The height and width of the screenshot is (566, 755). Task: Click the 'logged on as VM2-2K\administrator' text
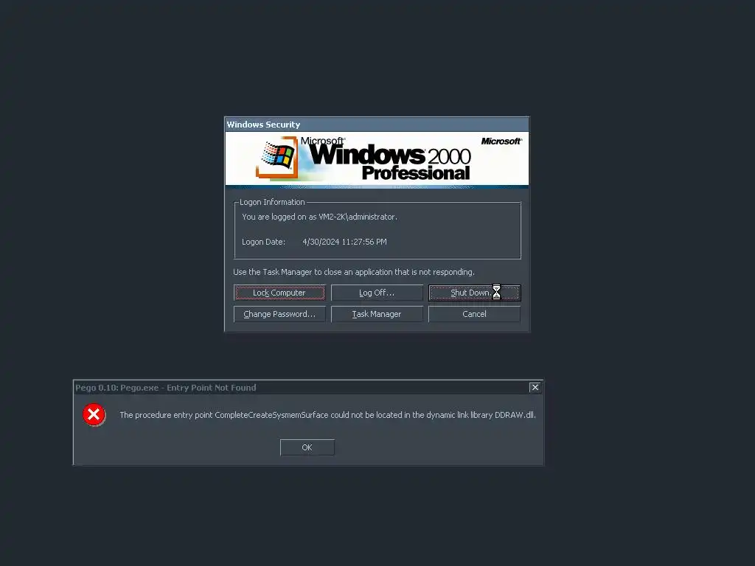[x=320, y=217]
